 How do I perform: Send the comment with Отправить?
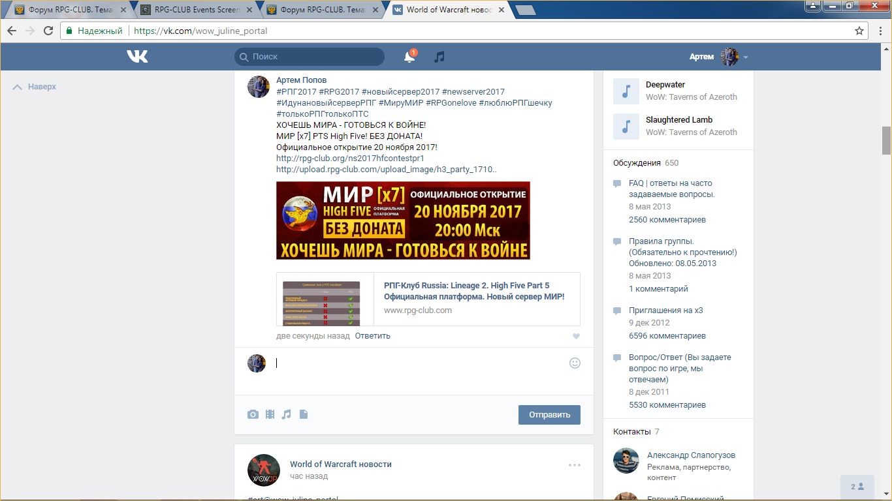tap(549, 415)
